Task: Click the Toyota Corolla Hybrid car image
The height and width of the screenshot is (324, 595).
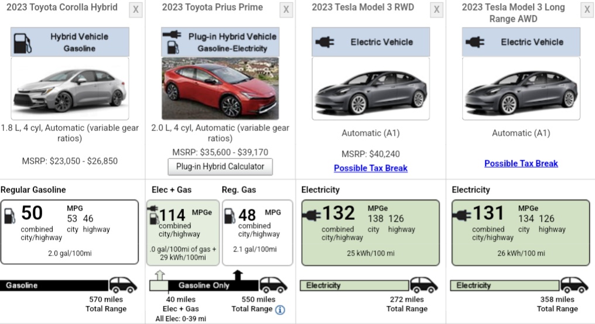Action: click(69, 89)
